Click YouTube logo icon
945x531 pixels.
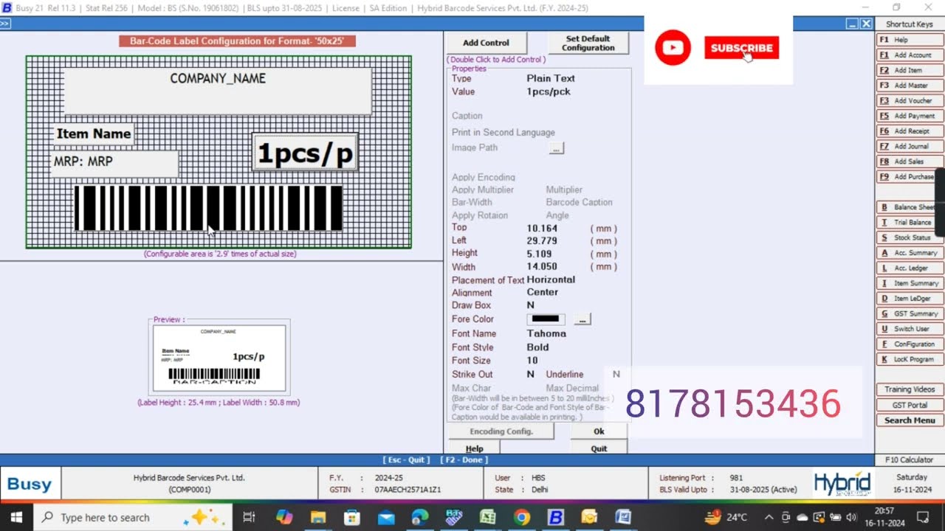[x=673, y=48]
